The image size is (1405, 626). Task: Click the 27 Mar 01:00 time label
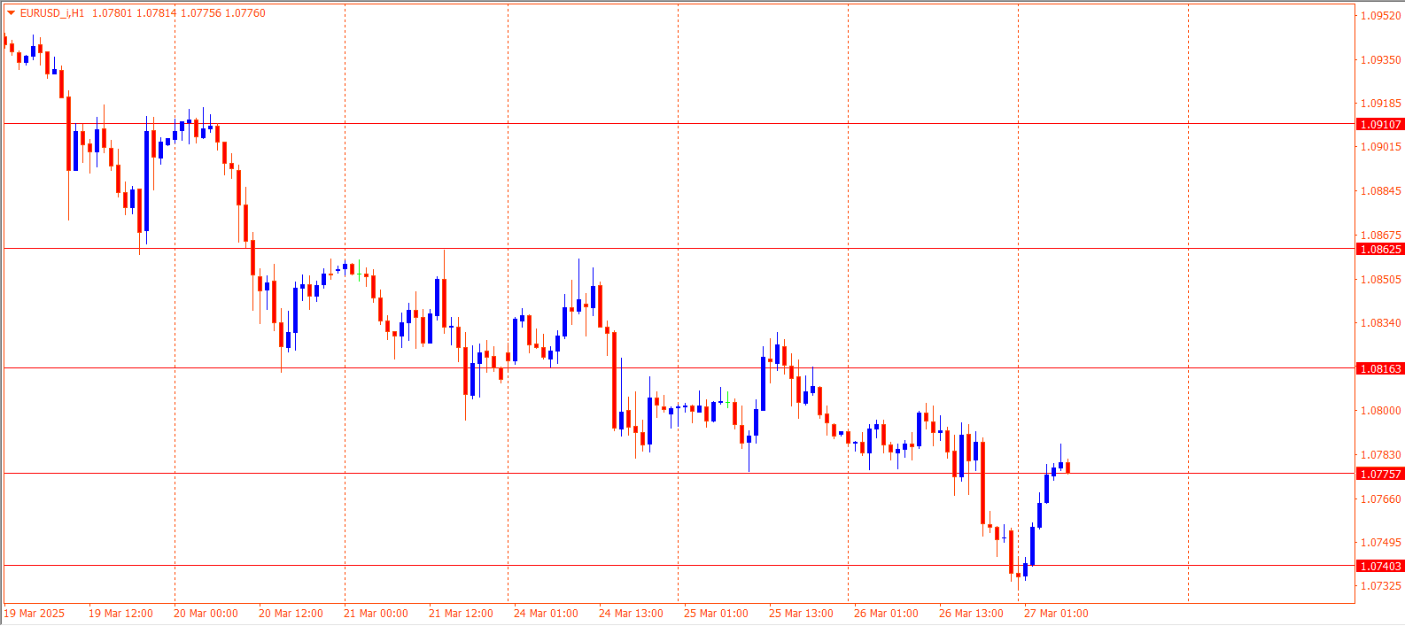1056,614
